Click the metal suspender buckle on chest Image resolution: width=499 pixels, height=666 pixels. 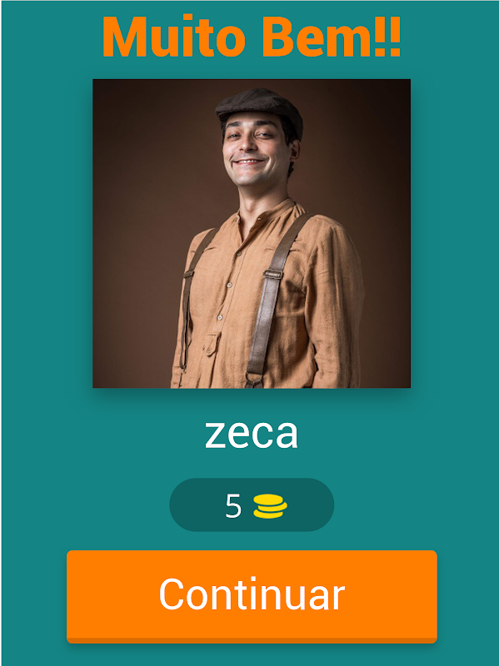point(272,274)
